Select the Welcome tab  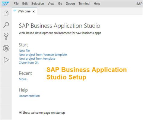24,11
